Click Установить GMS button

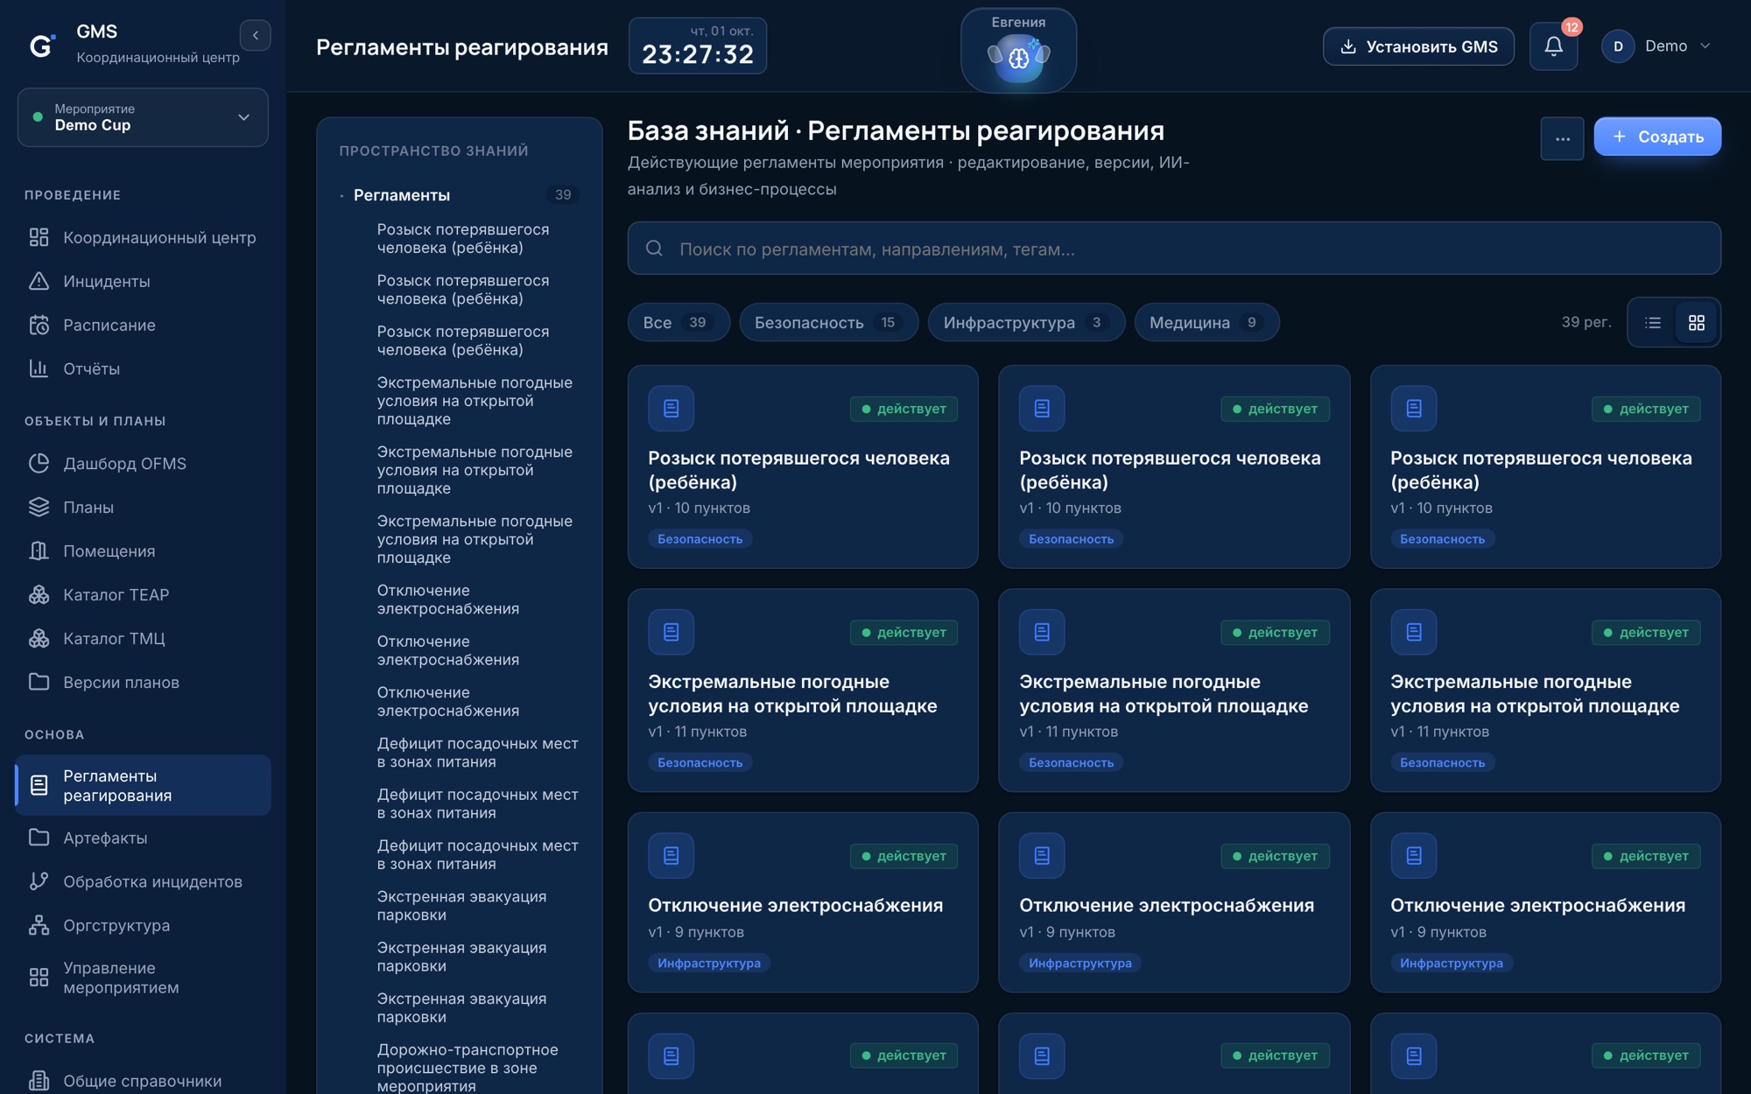tap(1418, 46)
